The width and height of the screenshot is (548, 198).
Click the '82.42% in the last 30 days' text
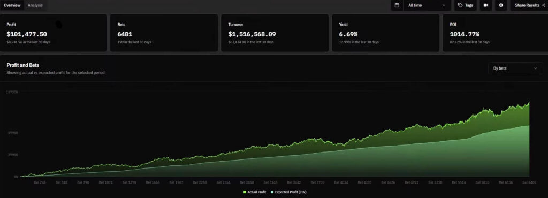(x=469, y=42)
